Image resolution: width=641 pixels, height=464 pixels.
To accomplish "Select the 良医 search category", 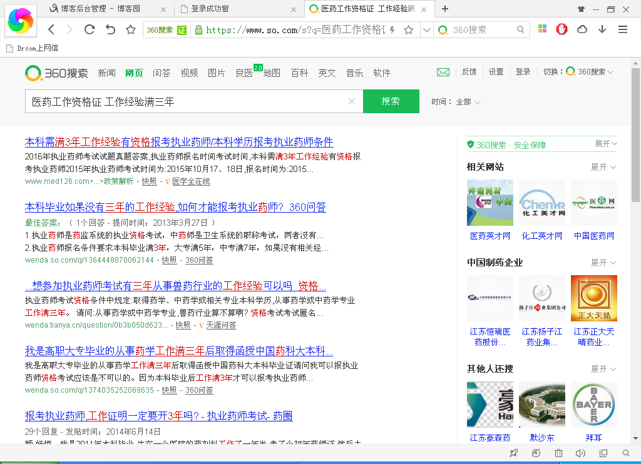I will pyautogui.click(x=245, y=73).
